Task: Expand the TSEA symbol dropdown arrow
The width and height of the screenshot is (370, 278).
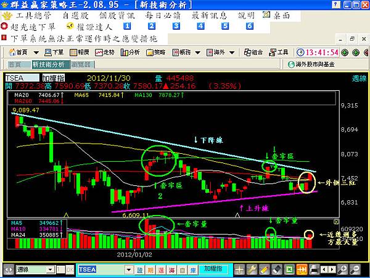Action: click(129, 270)
